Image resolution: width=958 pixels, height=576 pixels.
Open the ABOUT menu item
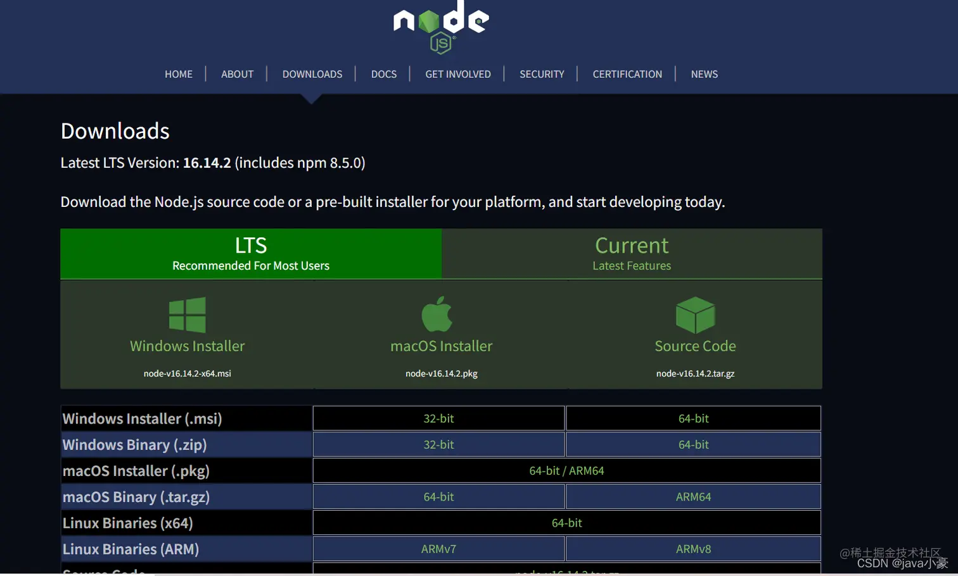pos(237,74)
